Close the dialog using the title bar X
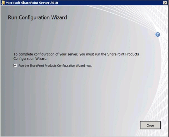Image resolution: width=169 pixels, height=137 pixels. [165, 3]
